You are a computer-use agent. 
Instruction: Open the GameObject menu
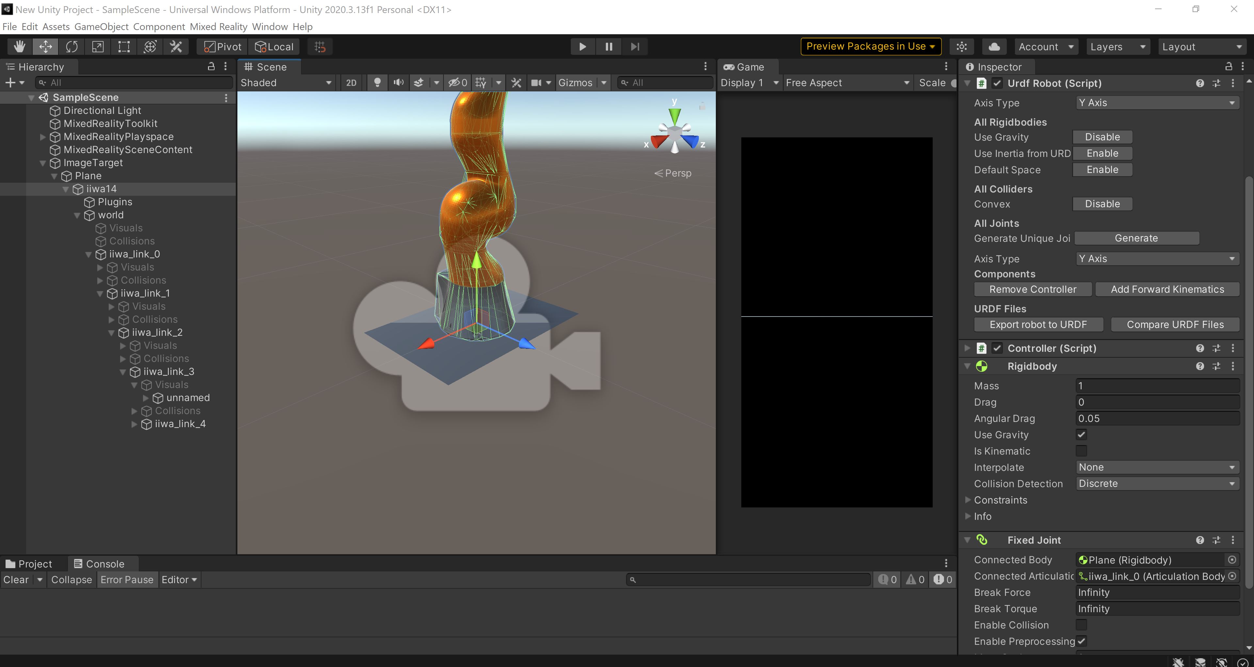[x=101, y=26]
